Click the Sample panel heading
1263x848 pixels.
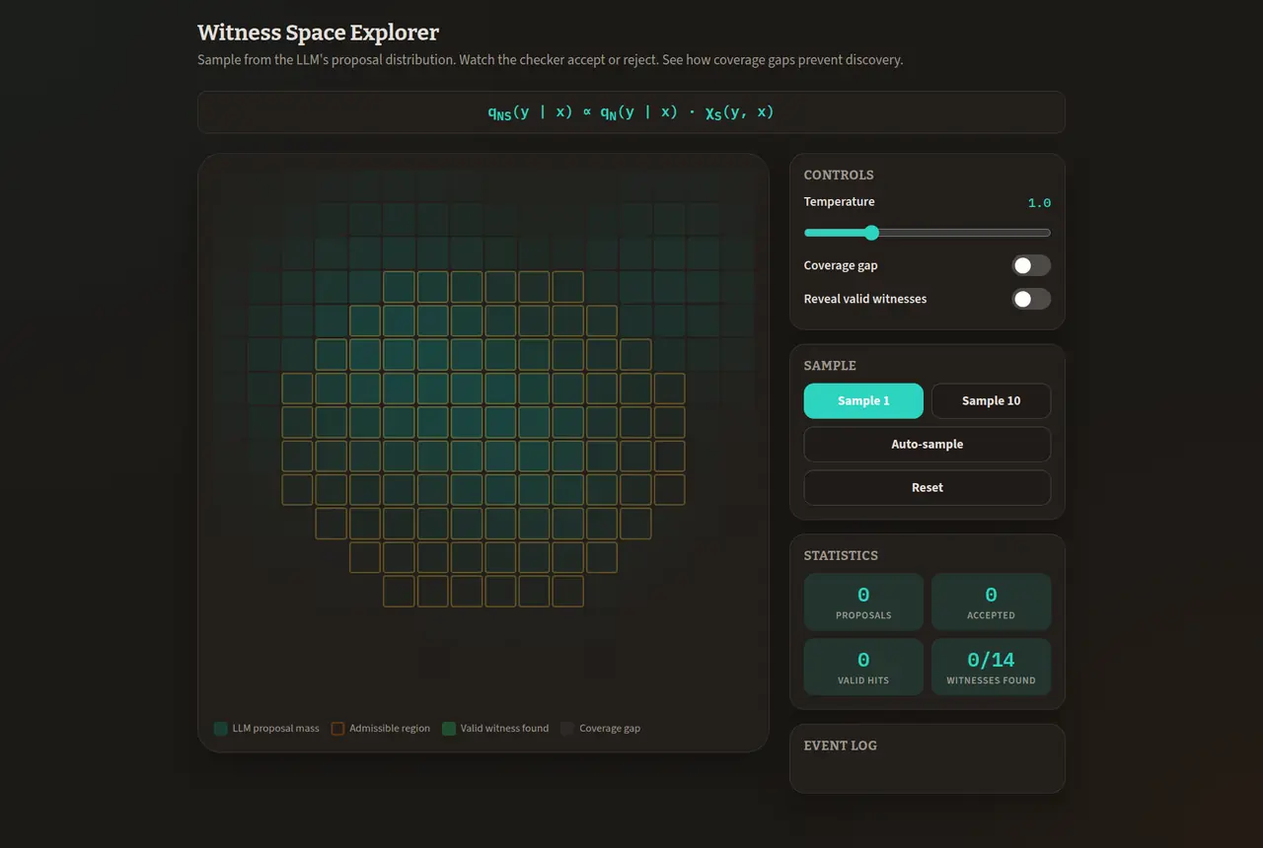[x=830, y=366]
